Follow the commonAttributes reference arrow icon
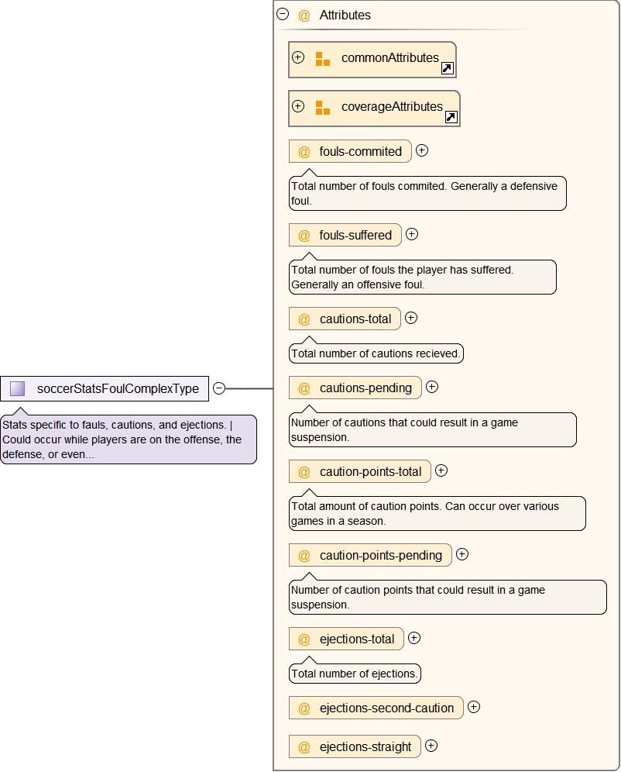The width and height of the screenshot is (621, 772). (447, 69)
